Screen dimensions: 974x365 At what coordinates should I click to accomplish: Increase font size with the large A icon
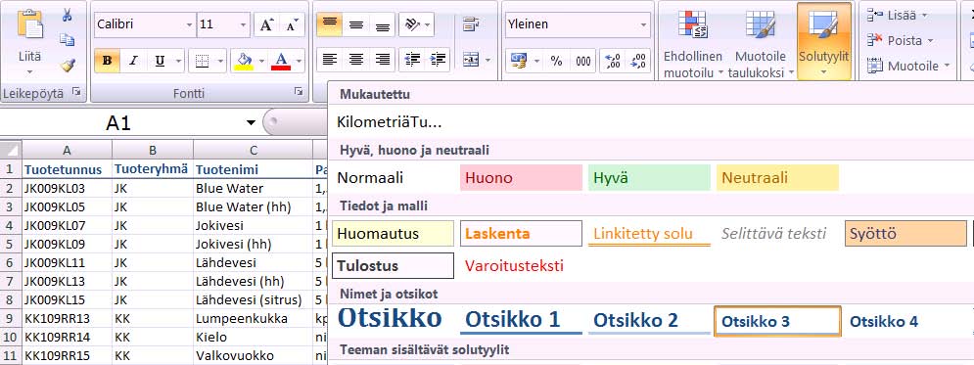(x=266, y=24)
